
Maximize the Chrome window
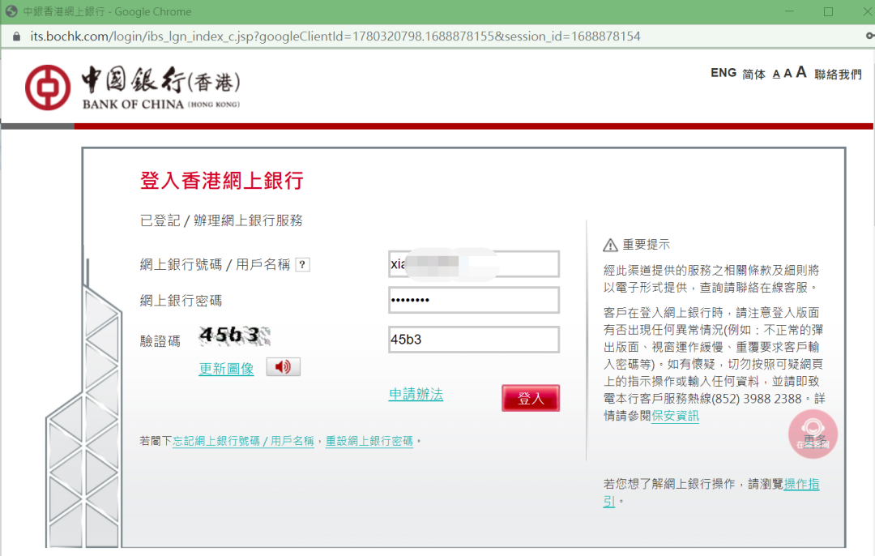(x=828, y=11)
